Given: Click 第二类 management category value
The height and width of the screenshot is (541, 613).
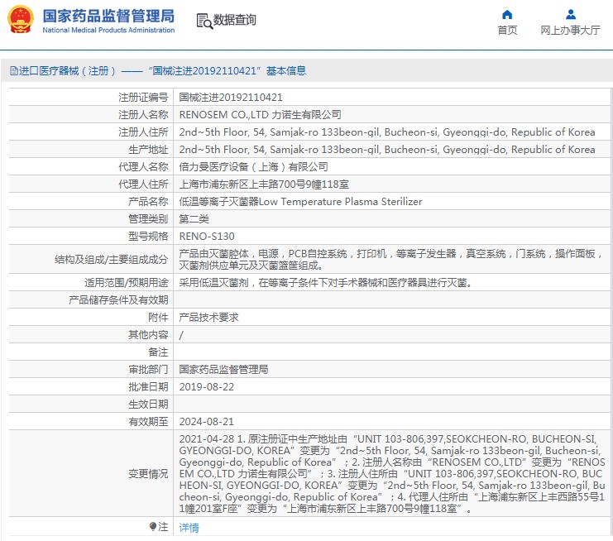Looking at the screenshot, I should point(194,219).
